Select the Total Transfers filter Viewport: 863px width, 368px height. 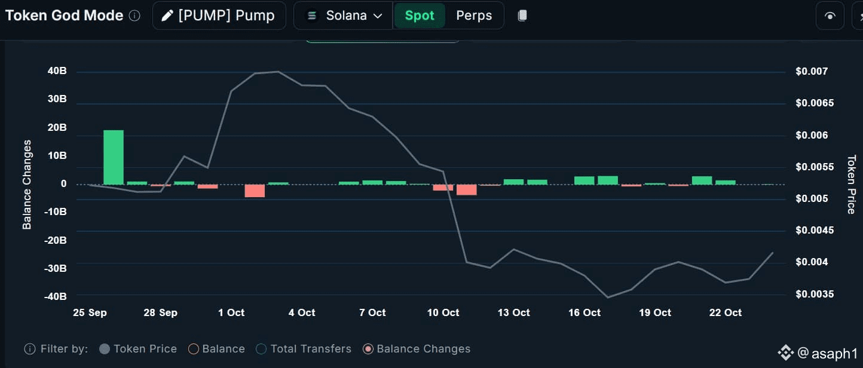(x=304, y=349)
